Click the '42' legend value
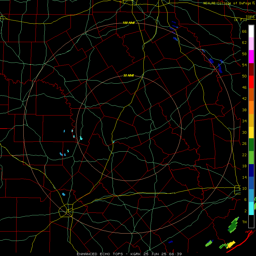This screenshot has width=256, height=256. tap(244, 99)
